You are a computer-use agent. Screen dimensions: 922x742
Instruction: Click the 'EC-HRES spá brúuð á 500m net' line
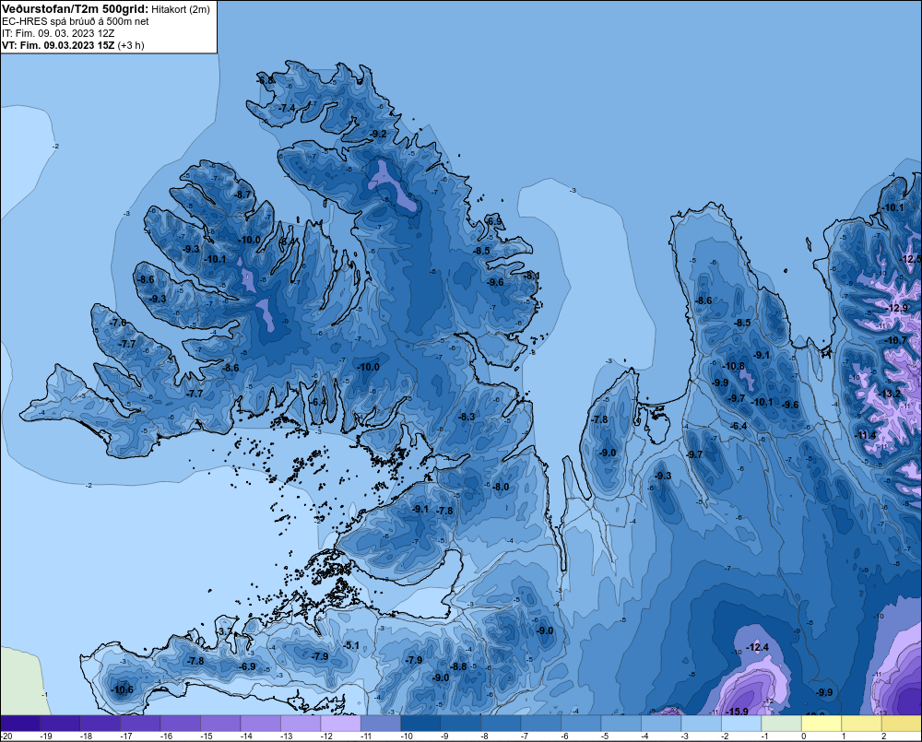tap(76, 21)
